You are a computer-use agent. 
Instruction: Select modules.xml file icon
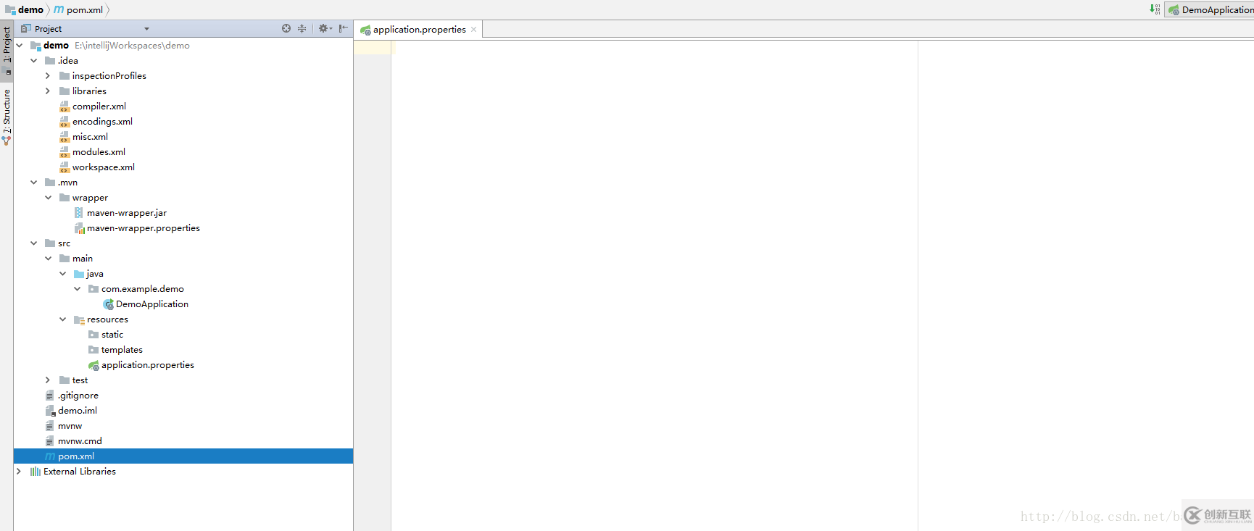coord(65,151)
